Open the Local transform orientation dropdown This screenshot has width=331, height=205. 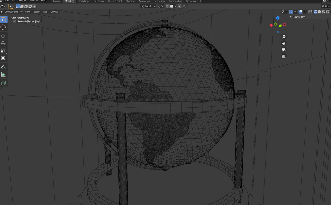148,6
